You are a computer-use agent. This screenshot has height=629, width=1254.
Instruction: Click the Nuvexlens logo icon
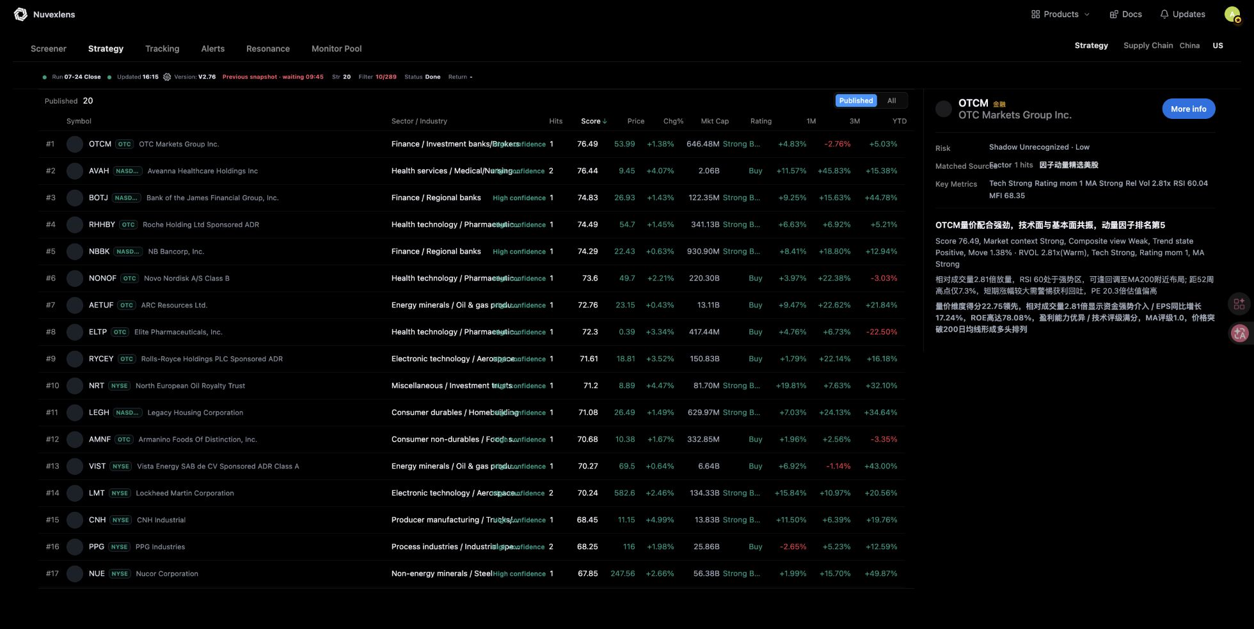[20, 14]
